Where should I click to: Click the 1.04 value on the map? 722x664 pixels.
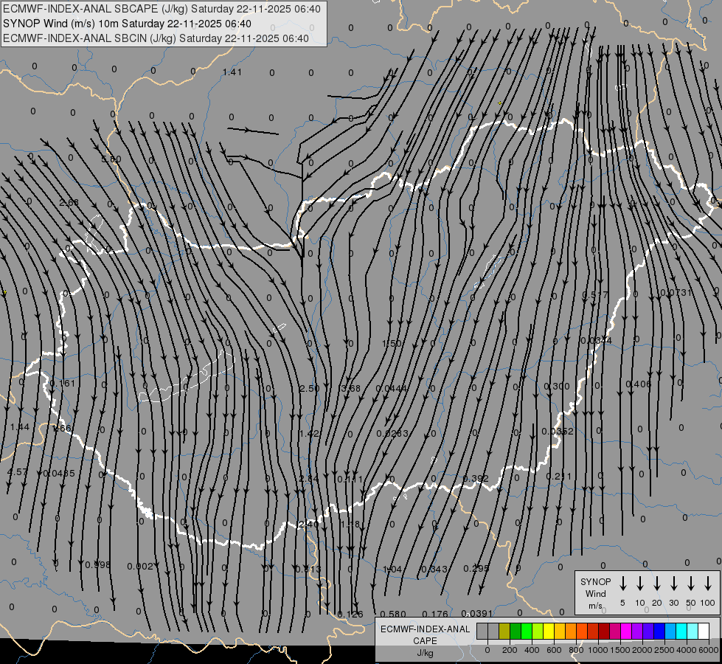click(392, 570)
